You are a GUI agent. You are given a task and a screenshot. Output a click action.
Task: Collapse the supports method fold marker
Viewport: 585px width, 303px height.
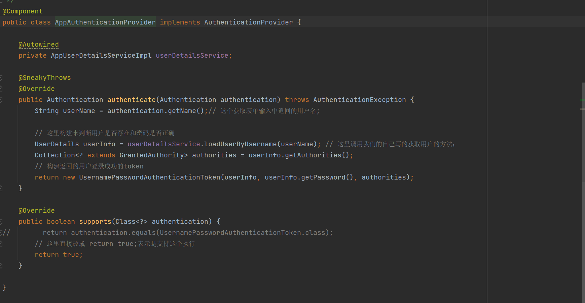[1, 222]
